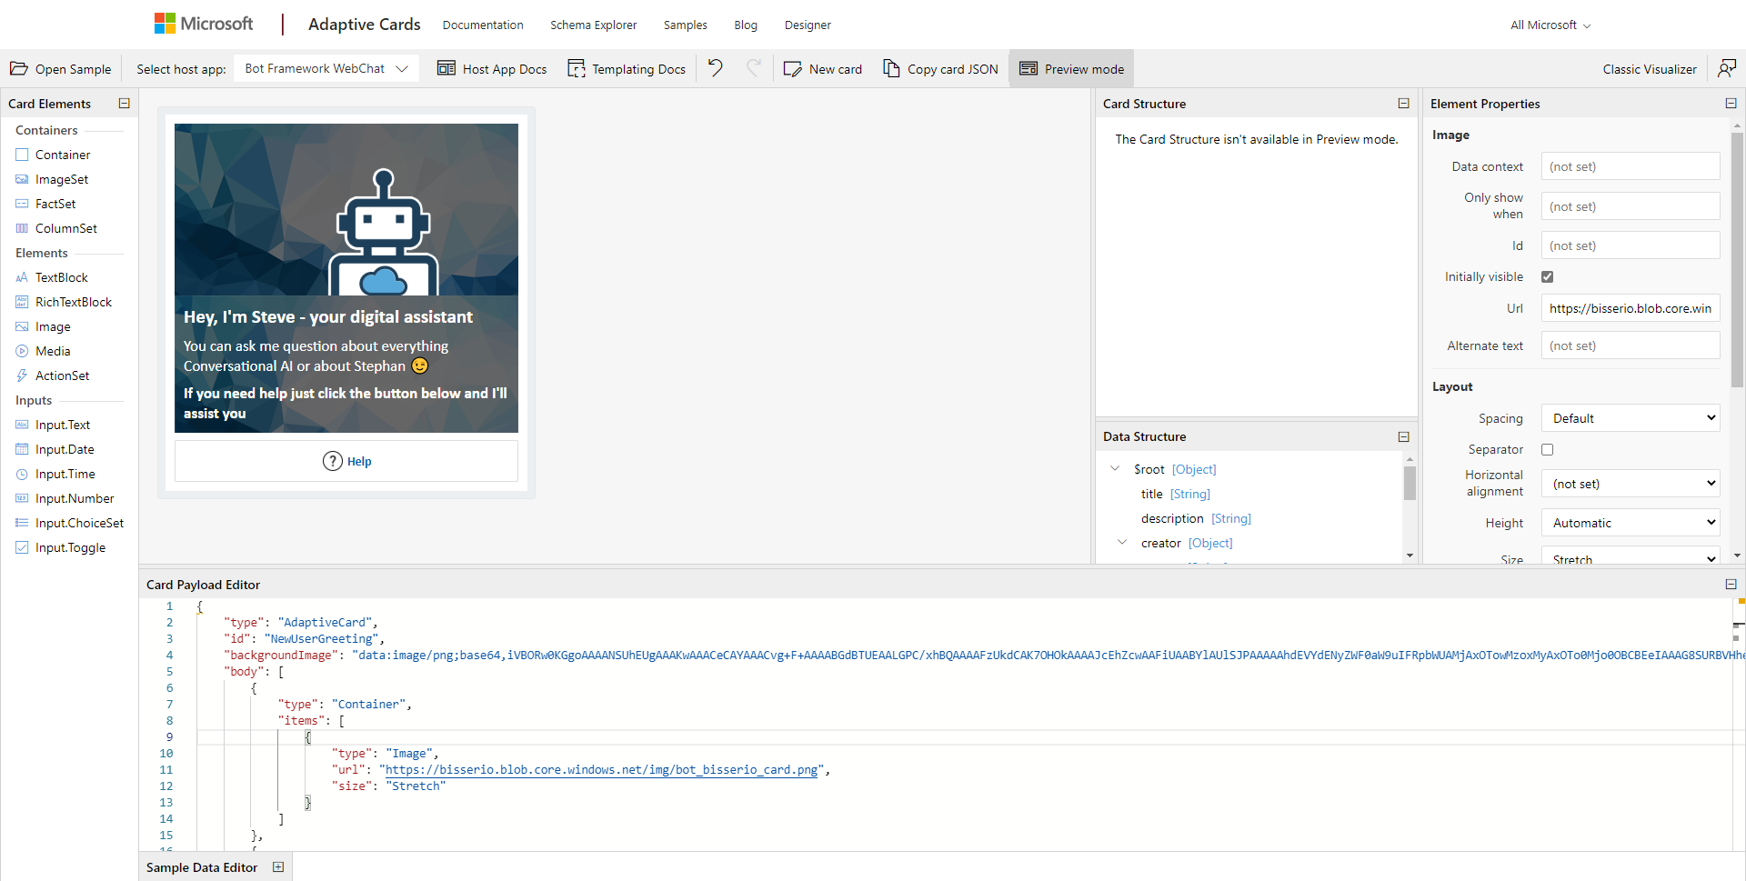
Task: Open the All Microsoft dropdown
Action: tap(1550, 25)
